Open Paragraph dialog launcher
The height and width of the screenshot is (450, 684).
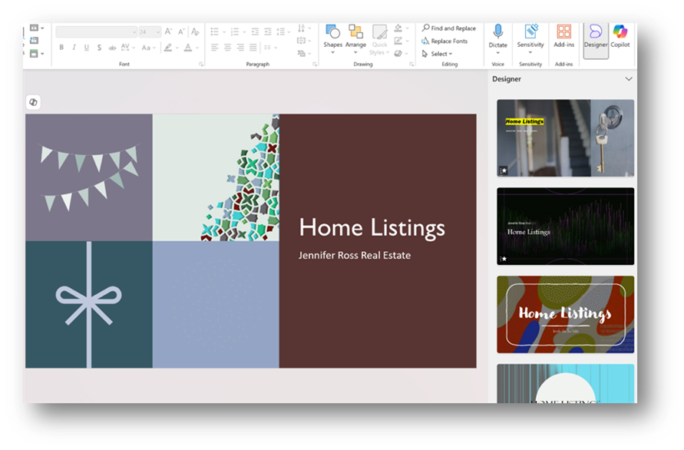(x=315, y=65)
